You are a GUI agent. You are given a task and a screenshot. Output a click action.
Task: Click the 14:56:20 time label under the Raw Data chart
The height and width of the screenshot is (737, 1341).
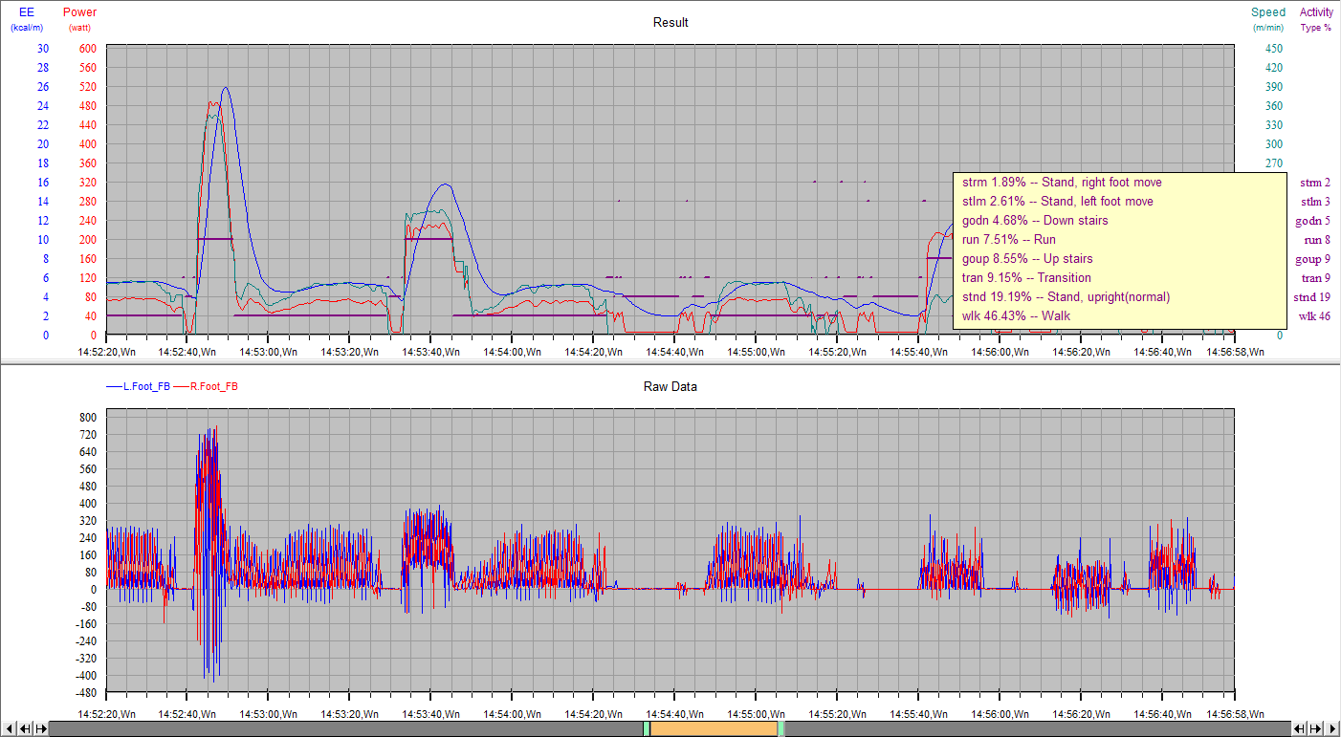pyautogui.click(x=1081, y=714)
